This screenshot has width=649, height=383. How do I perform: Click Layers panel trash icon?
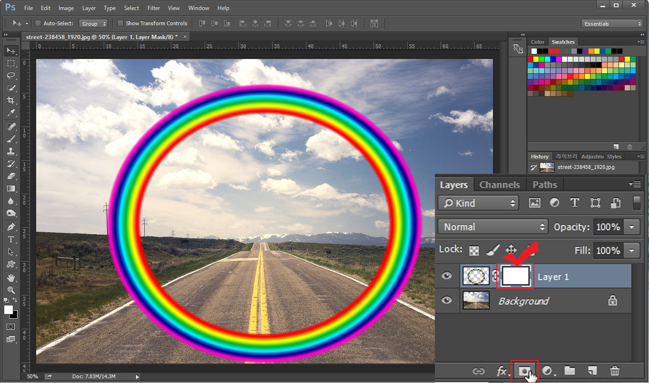point(615,371)
